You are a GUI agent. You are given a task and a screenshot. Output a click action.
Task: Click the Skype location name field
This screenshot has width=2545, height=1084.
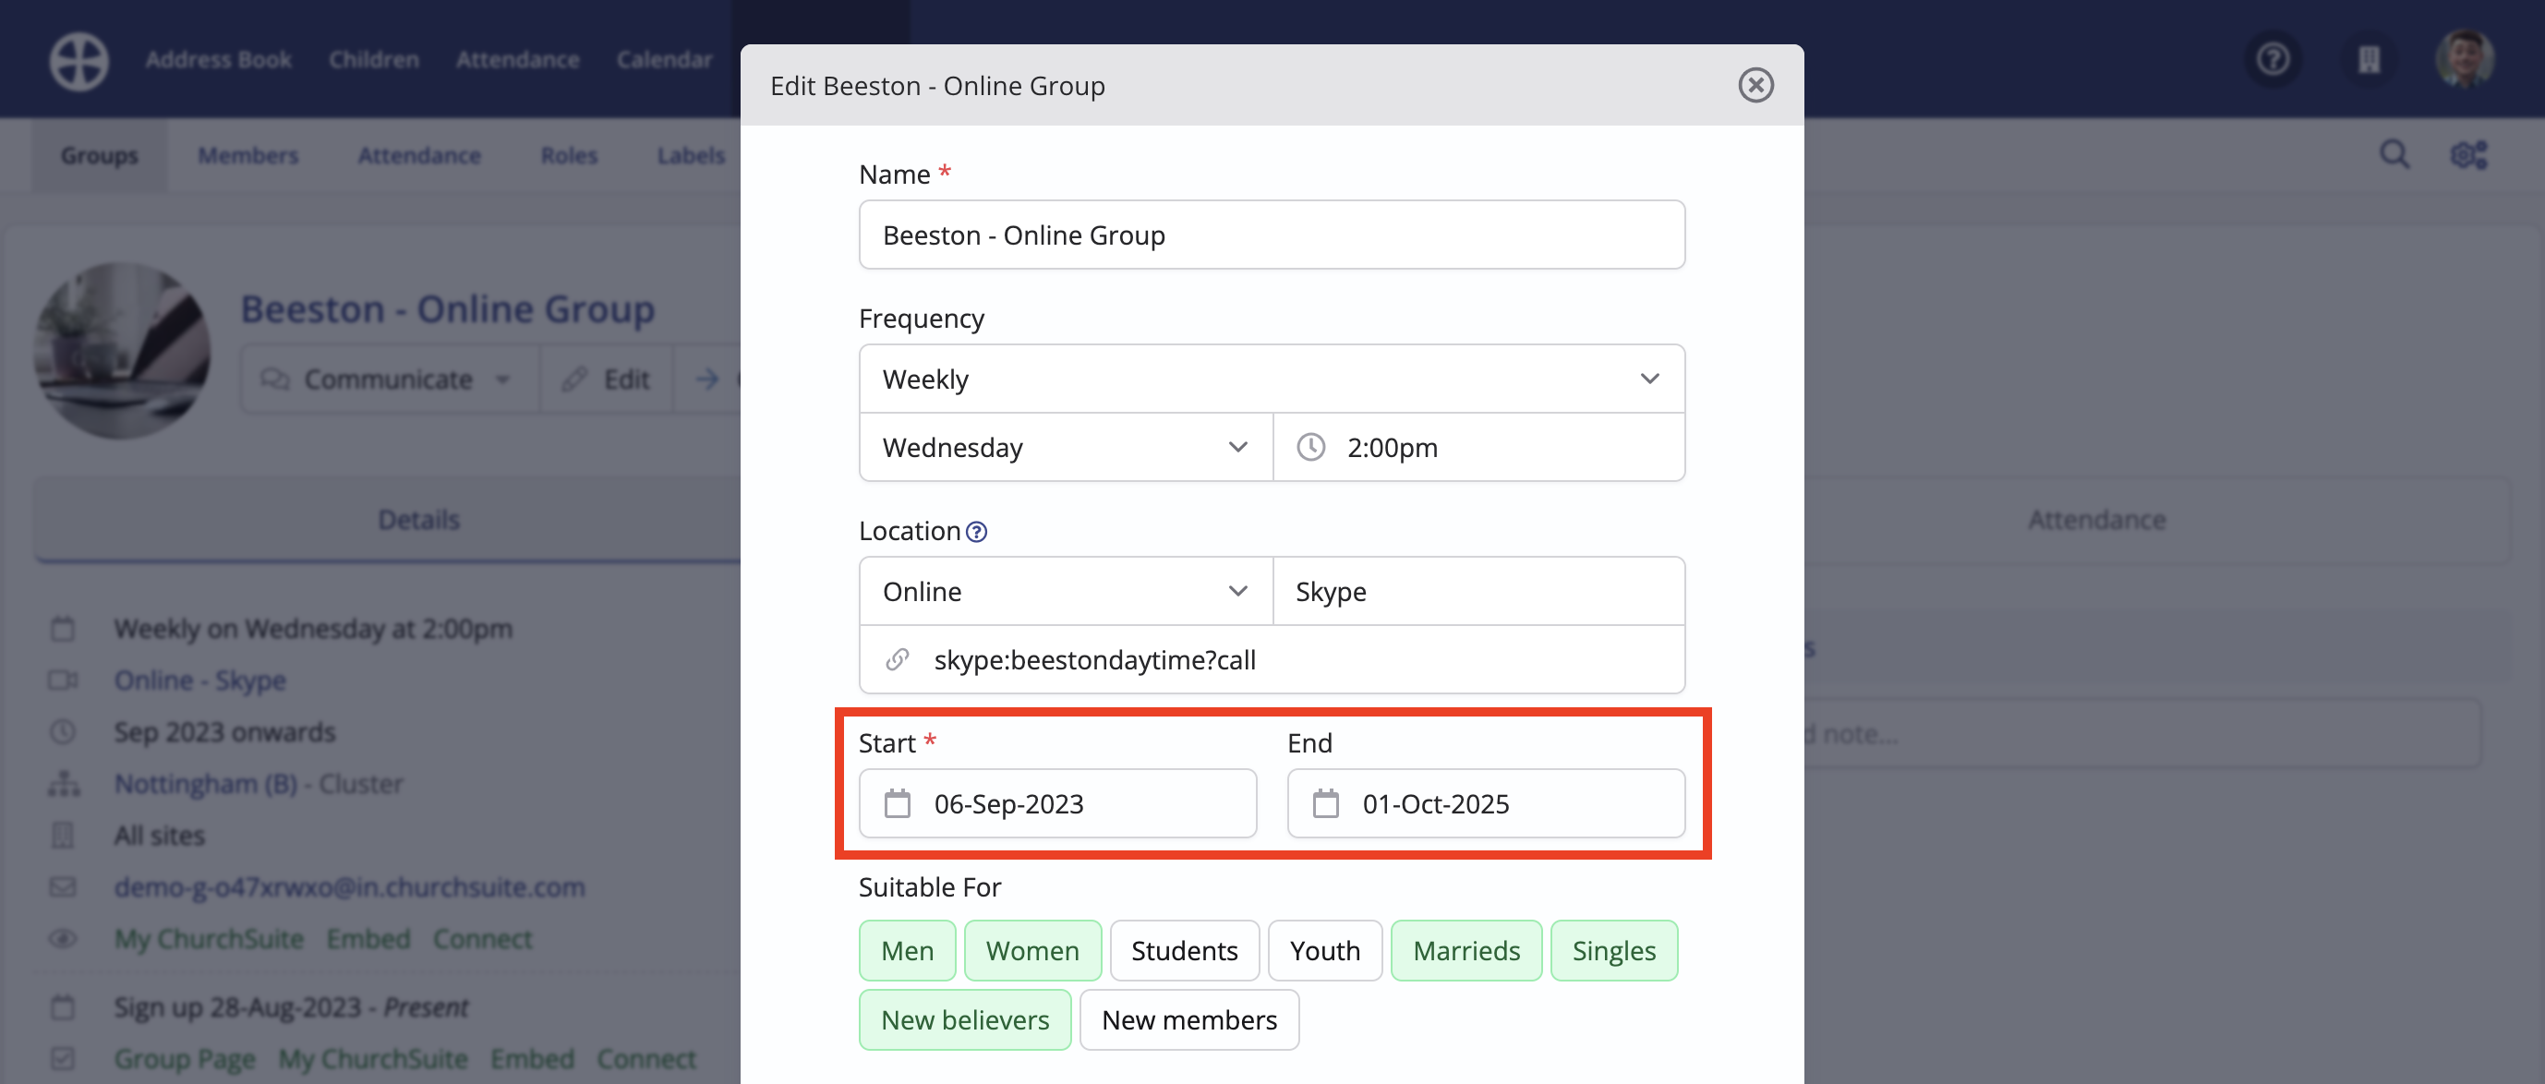1479,591
